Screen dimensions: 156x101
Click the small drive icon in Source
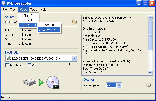pos(8,22)
